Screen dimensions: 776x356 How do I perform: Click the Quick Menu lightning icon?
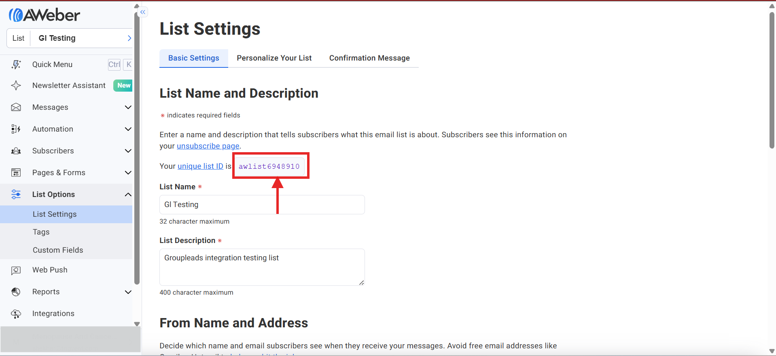click(16, 65)
